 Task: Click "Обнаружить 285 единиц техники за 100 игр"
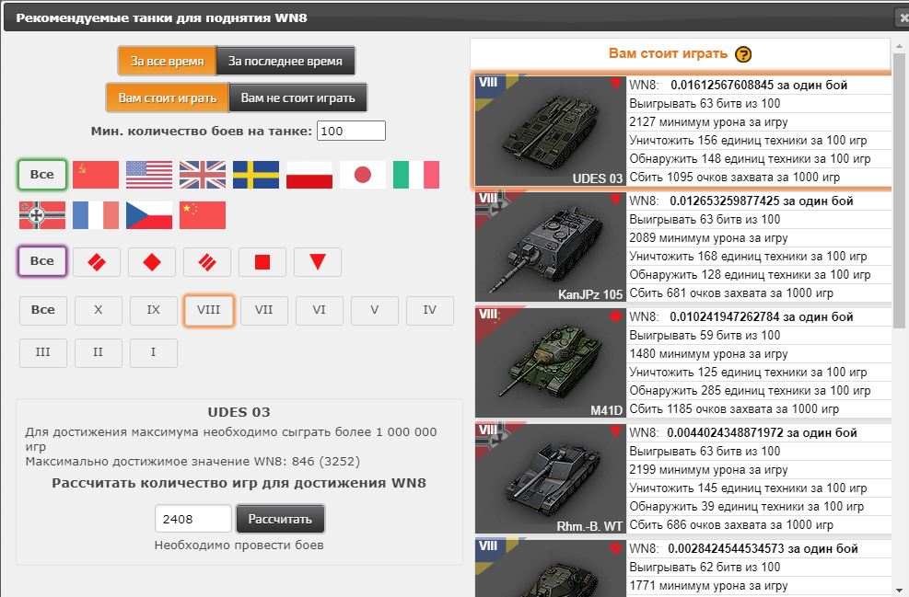pos(751,391)
